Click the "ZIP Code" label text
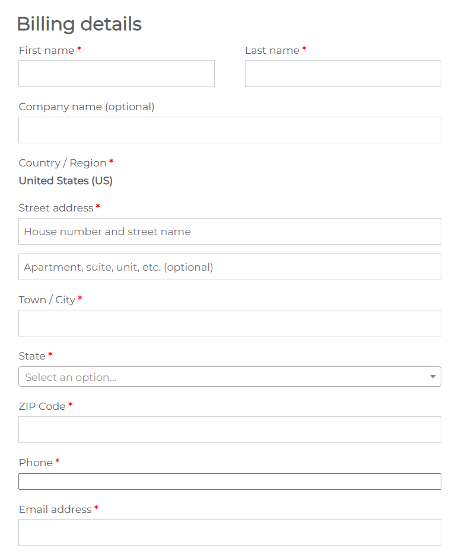 42,406
